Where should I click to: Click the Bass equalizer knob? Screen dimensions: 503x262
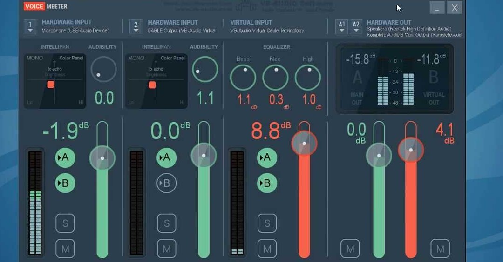pyautogui.click(x=243, y=78)
